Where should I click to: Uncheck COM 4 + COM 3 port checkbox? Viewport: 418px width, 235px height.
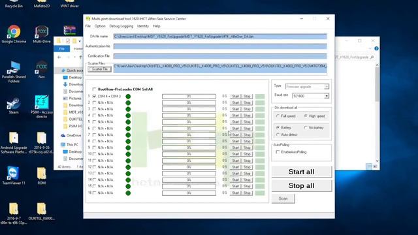point(94,96)
